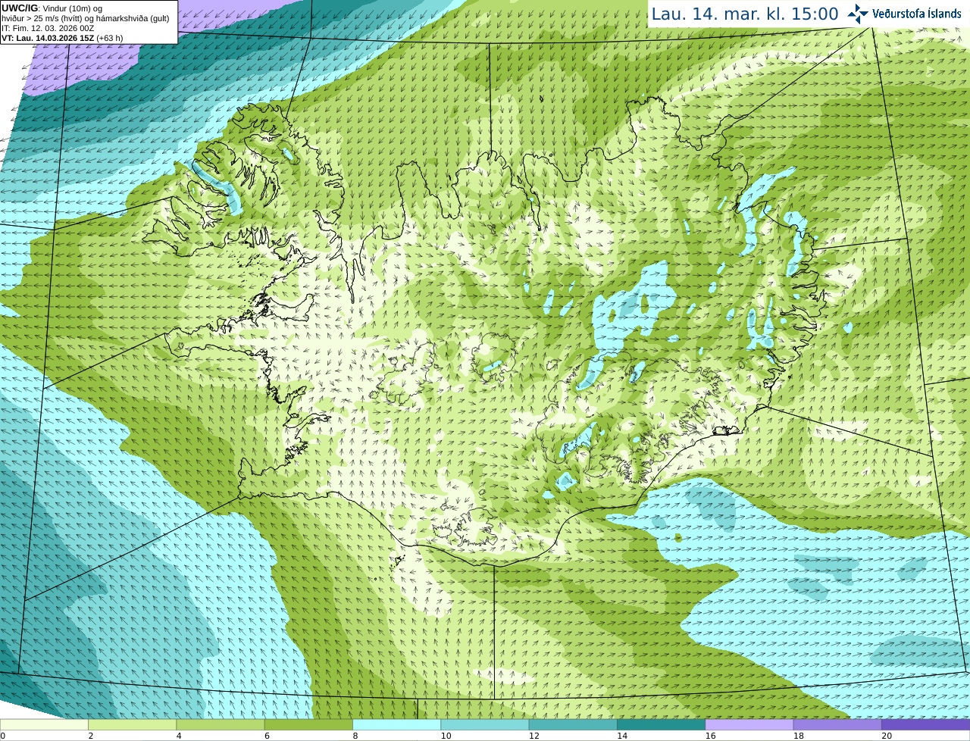The height and width of the screenshot is (741, 970).
Task: Select the 8–10 m/s light cyan swatch
Action: point(396,724)
